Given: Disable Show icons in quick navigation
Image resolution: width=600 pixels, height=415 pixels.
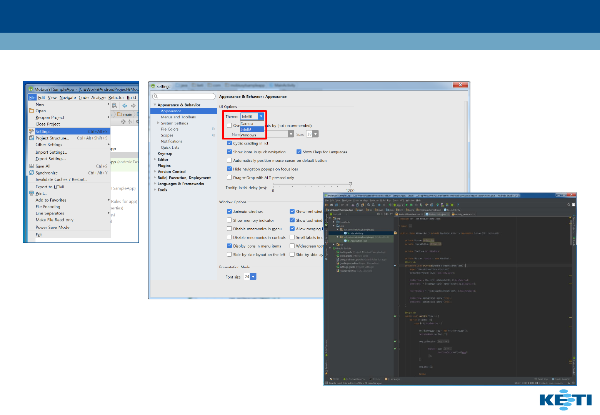Looking at the screenshot, I should coord(230,152).
